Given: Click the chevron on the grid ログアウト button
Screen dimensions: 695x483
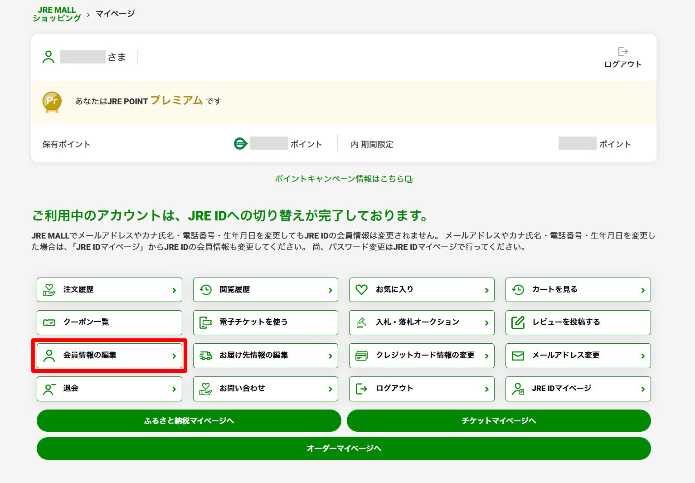Looking at the screenshot, I should tap(486, 389).
